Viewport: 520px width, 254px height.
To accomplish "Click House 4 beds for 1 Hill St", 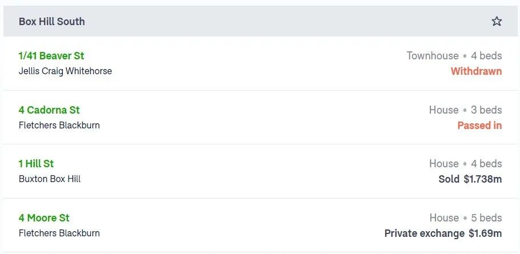I will click(466, 164).
